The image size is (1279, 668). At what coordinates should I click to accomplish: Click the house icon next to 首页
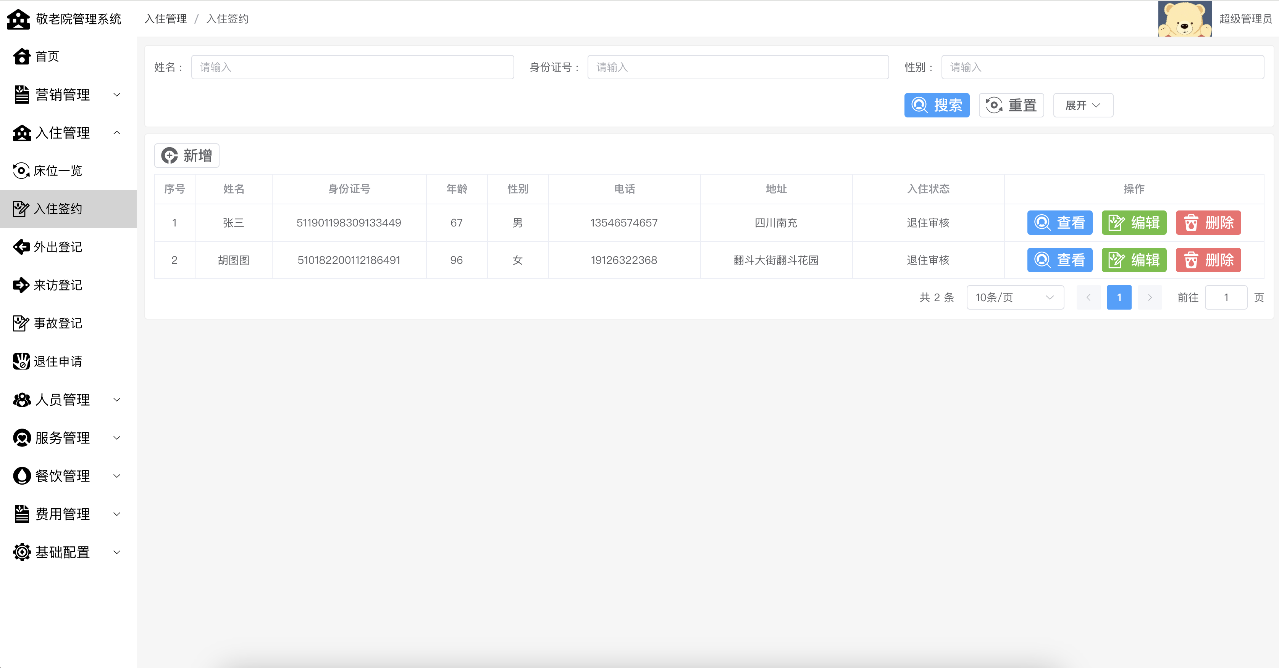21,56
